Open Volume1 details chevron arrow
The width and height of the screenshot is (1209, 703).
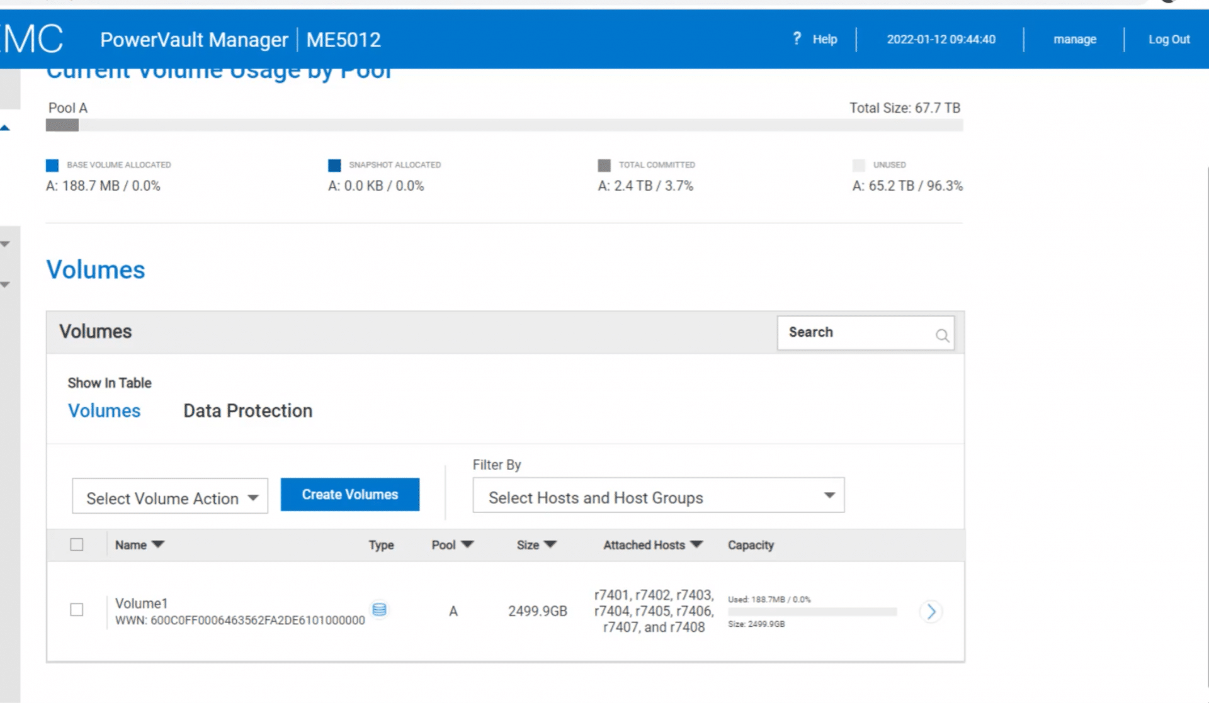(931, 611)
